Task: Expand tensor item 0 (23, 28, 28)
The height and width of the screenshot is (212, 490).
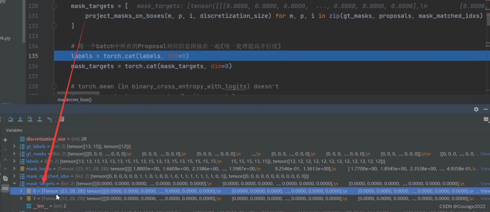Action: (x=21, y=191)
